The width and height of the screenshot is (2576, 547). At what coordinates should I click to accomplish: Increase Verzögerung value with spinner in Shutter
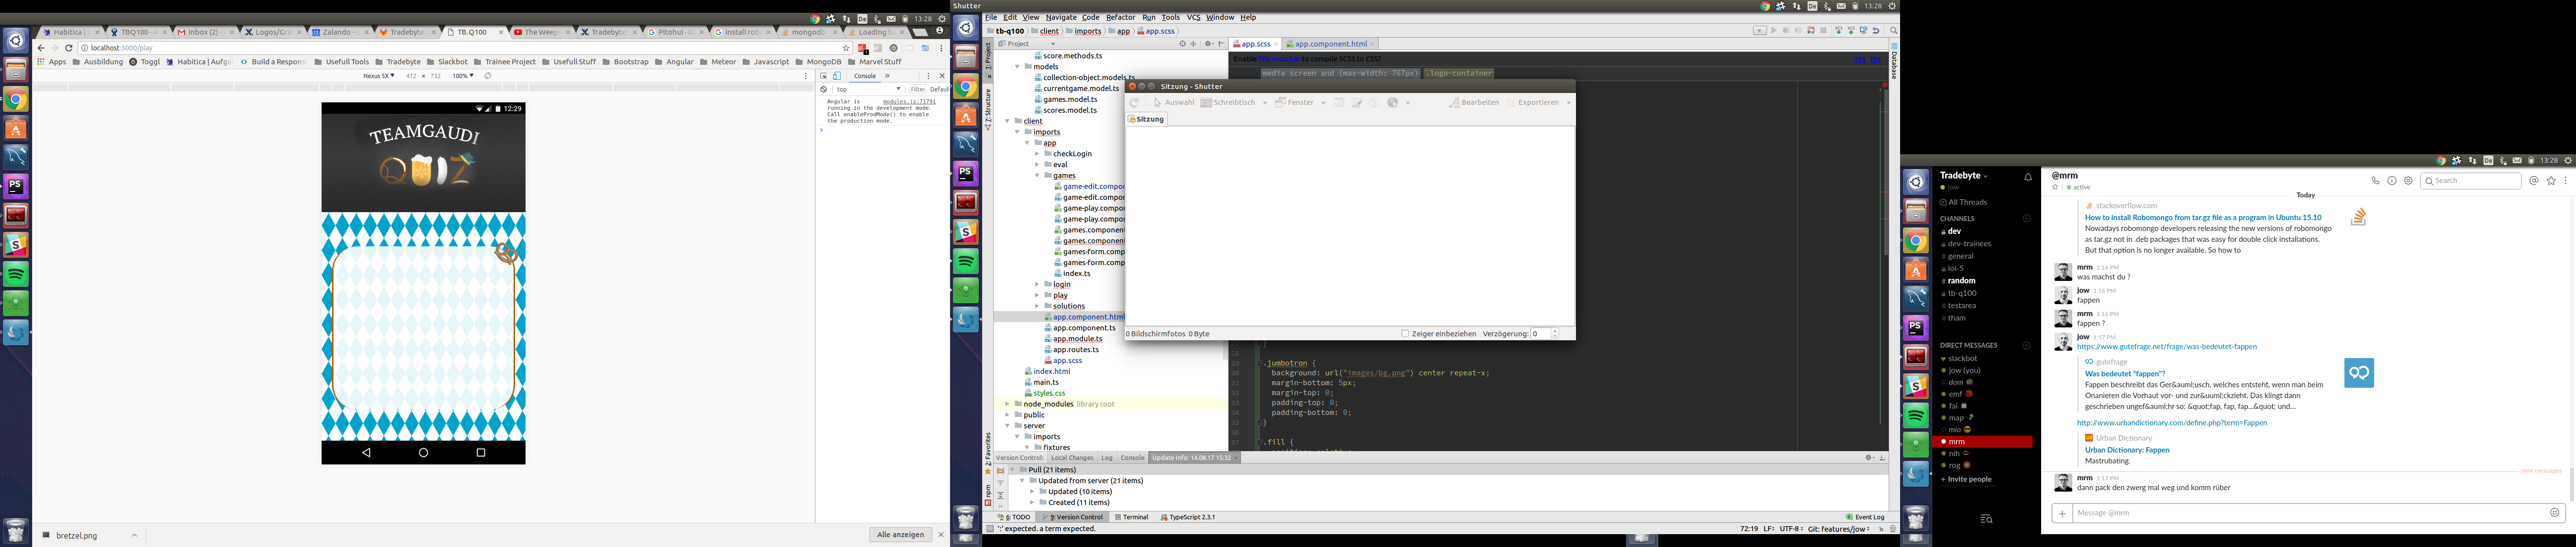pyautogui.click(x=1555, y=331)
